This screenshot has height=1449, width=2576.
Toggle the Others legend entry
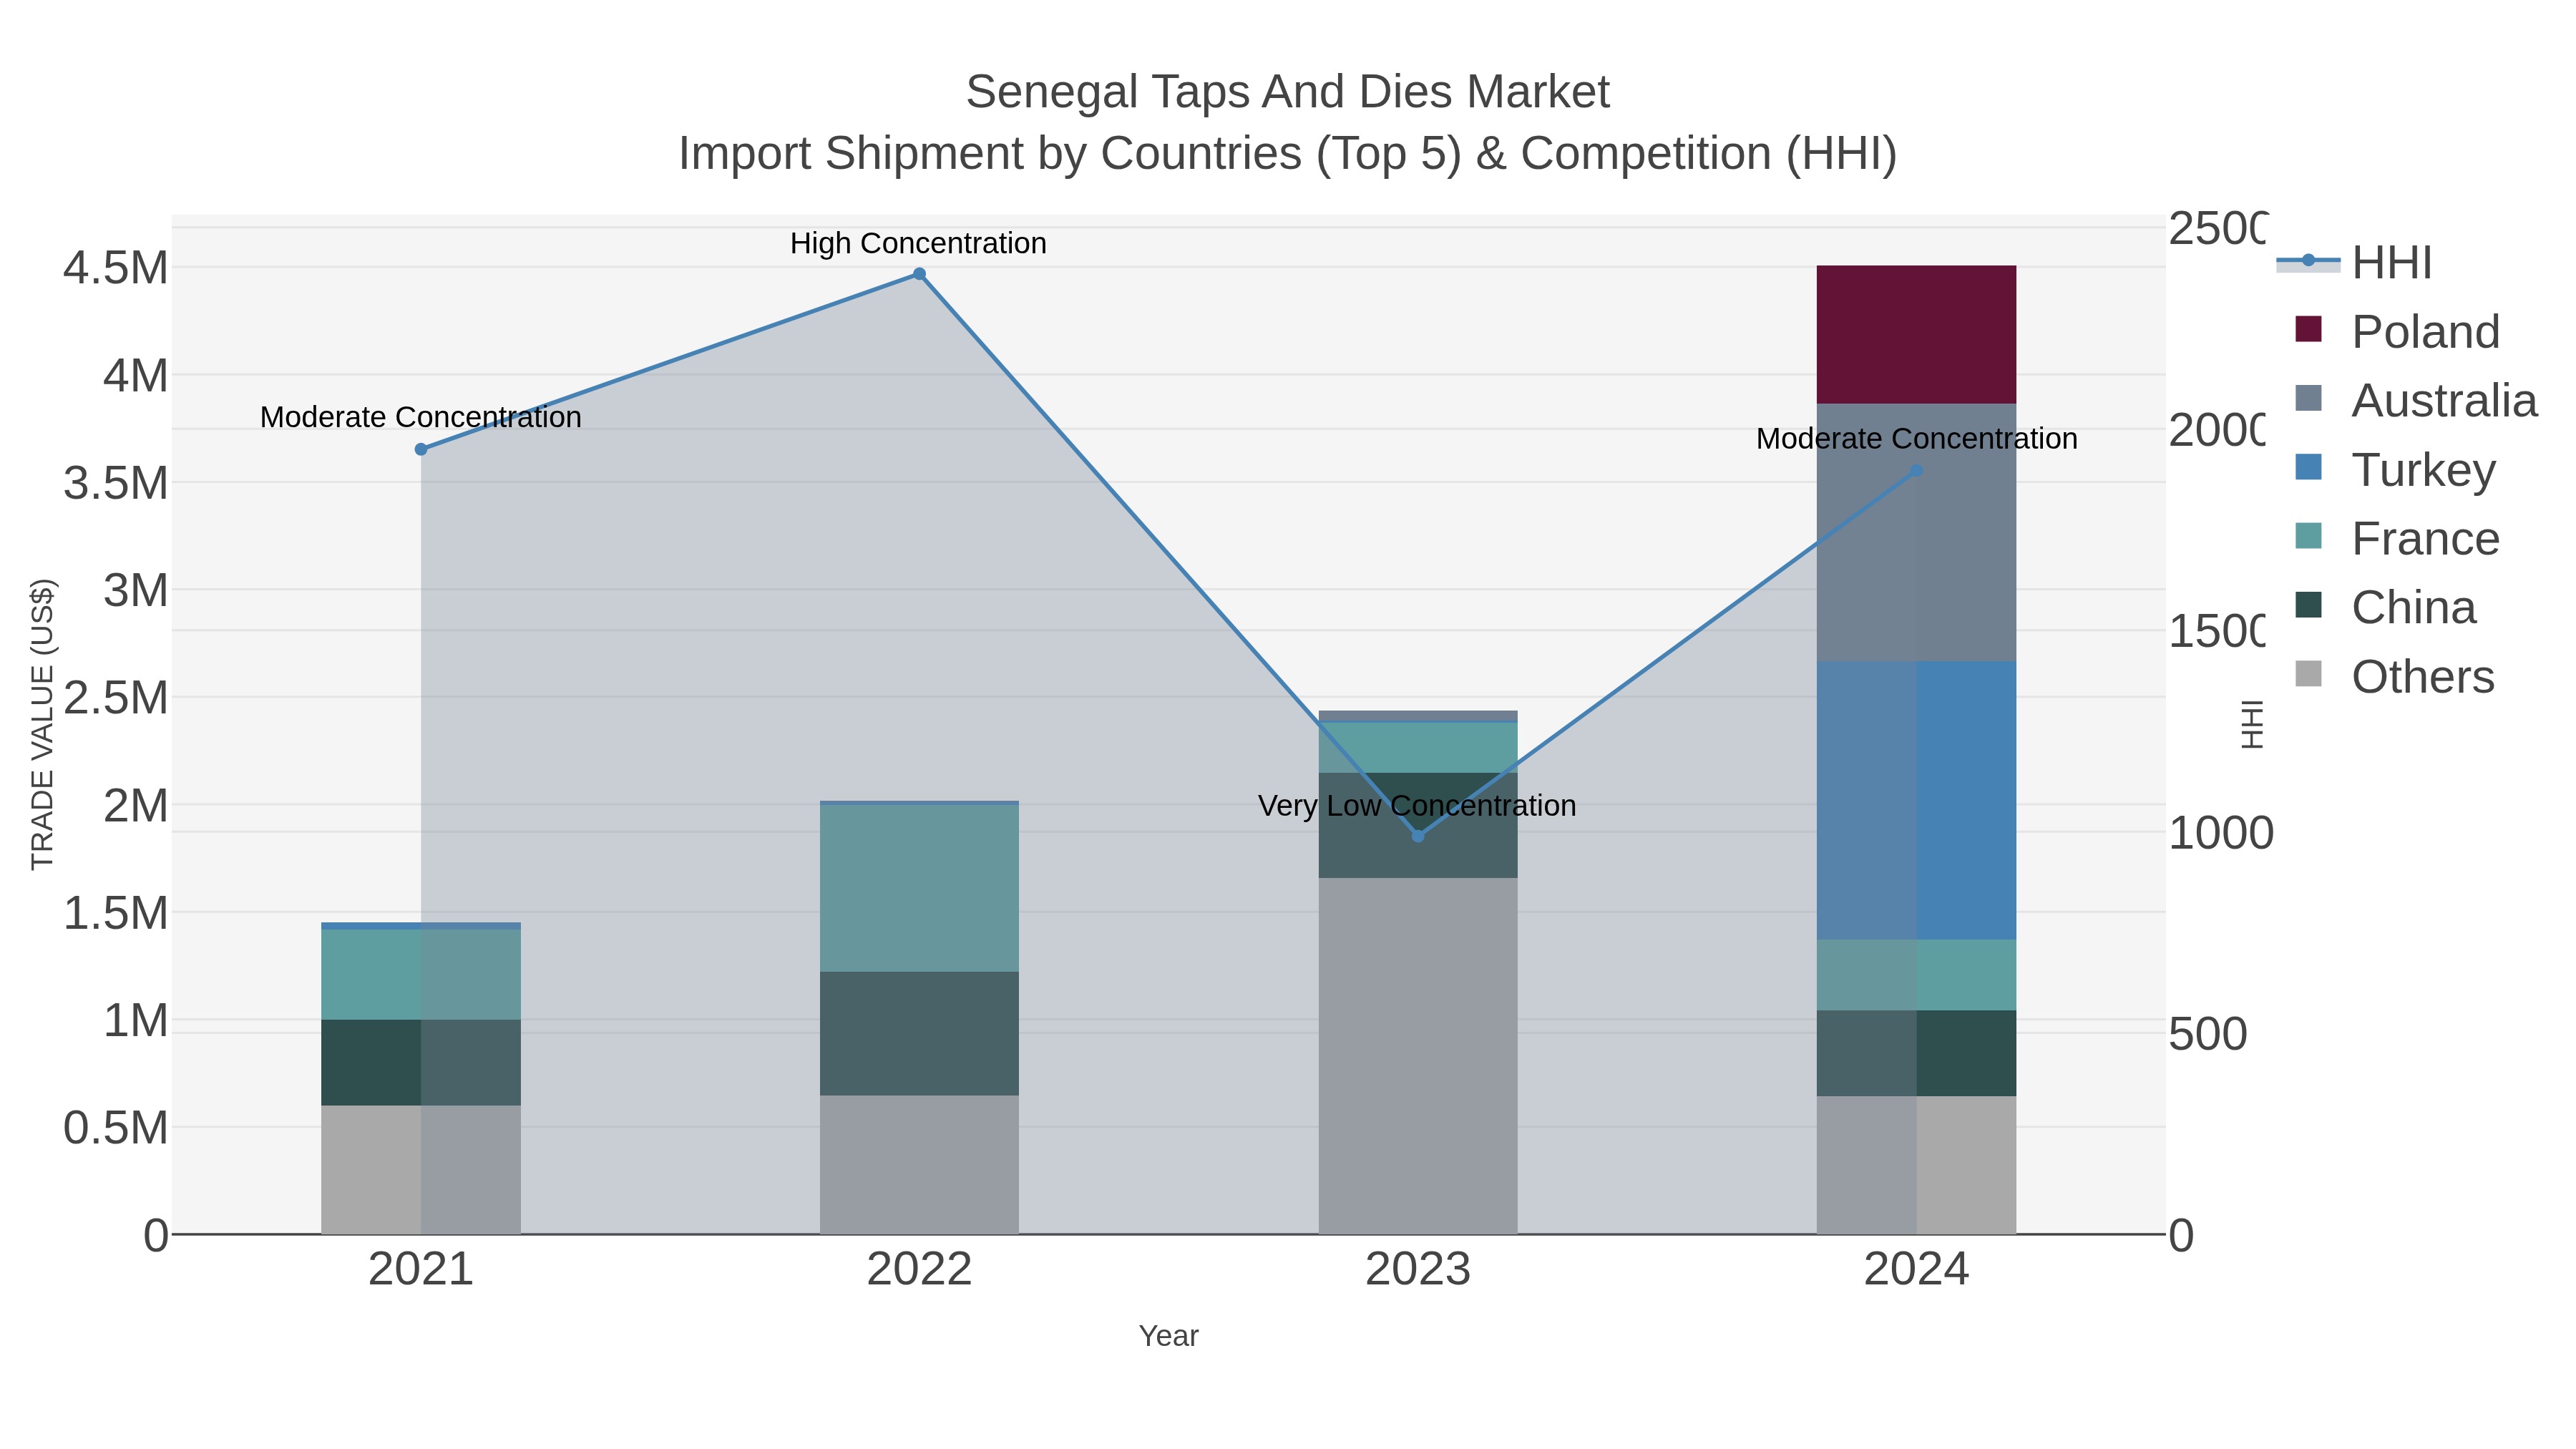(2394, 677)
